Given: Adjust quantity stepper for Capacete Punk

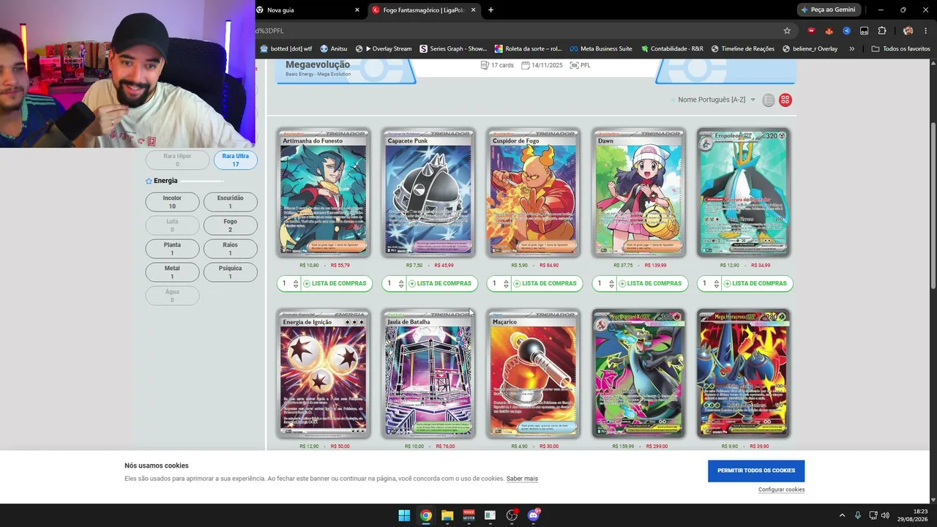Looking at the screenshot, I should (401, 283).
